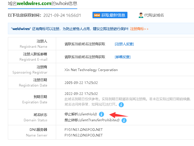Follow the orange 注册商标 link

point(139,29)
